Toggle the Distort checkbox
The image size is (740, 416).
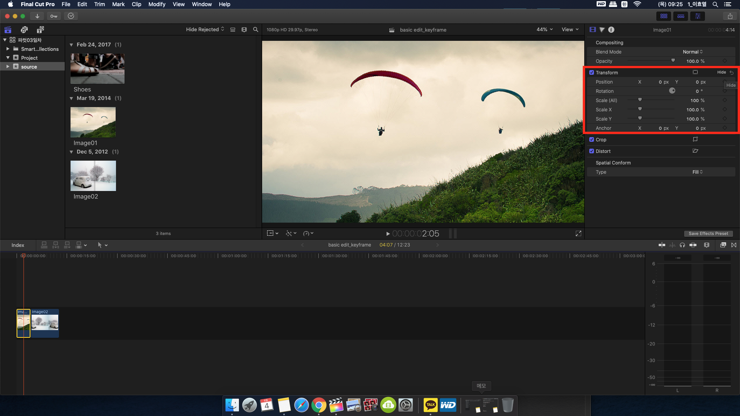click(x=592, y=151)
